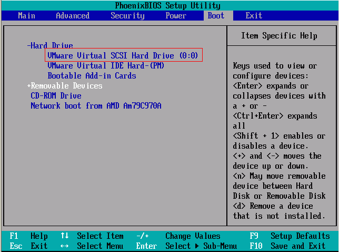
Task: Go to the Power tab
Action: (x=176, y=16)
